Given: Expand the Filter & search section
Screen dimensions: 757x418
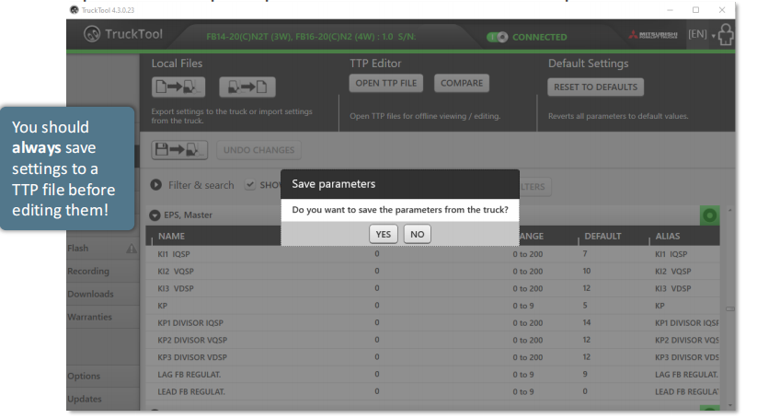Looking at the screenshot, I should coord(155,185).
